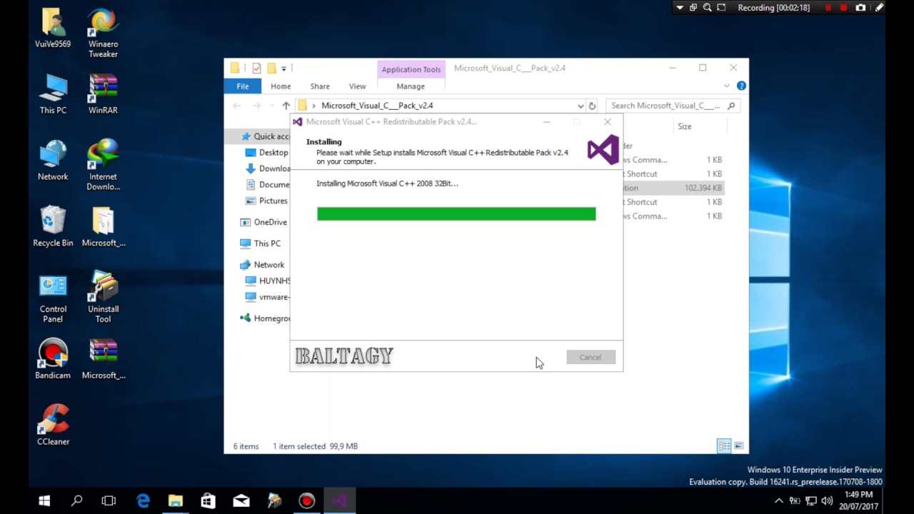Viewport: 914px width, 514px height.
Task: Sort files by the Size column header
Action: click(684, 126)
